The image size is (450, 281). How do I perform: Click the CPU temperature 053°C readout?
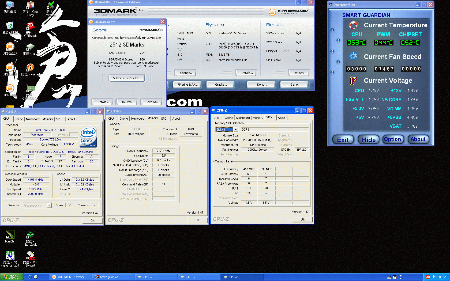(356, 43)
